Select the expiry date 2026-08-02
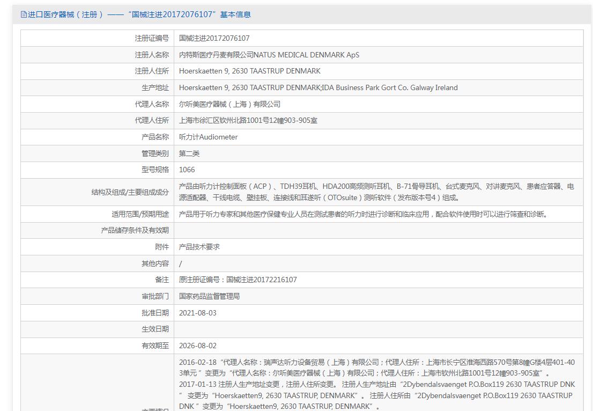Screen dimensions: 593x411 coord(198,346)
